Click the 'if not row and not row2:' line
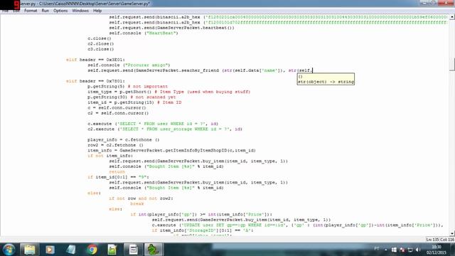Screen dimensions: 455x256 141,198
